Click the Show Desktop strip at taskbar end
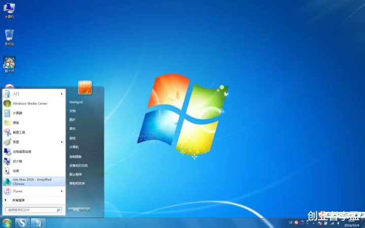This screenshot has width=365, height=228. click(363, 223)
